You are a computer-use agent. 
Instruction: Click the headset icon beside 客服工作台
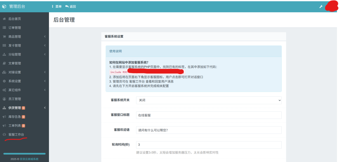click(x=4, y=135)
